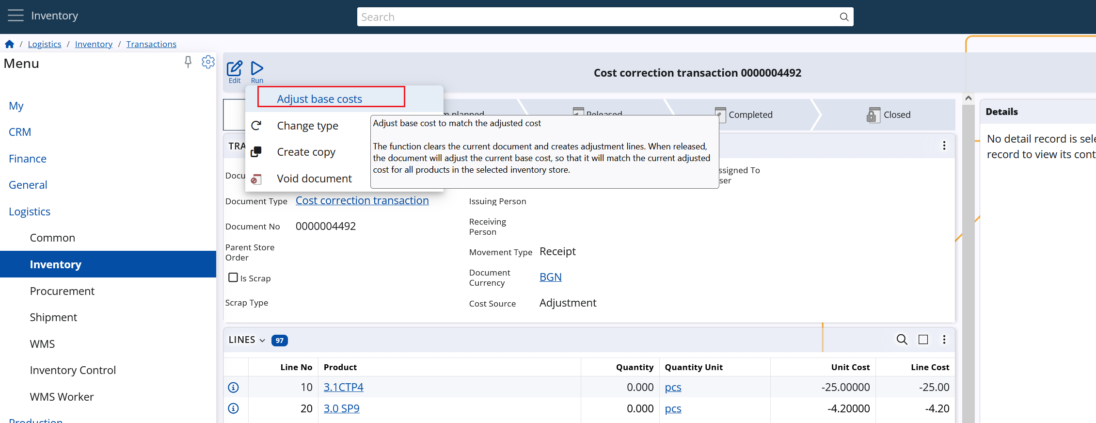Select Shipment in the sidebar menu

(x=53, y=317)
